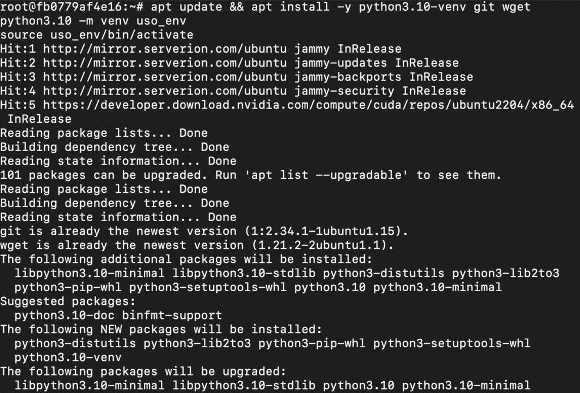
Task: Click 'apt list --upgradable' quoted command
Action: coord(327,175)
